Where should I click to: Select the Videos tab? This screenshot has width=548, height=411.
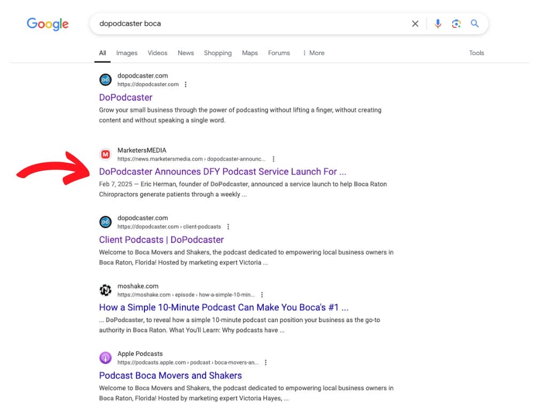[x=157, y=53]
